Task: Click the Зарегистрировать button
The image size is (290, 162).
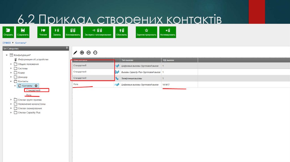Action: pos(146,32)
